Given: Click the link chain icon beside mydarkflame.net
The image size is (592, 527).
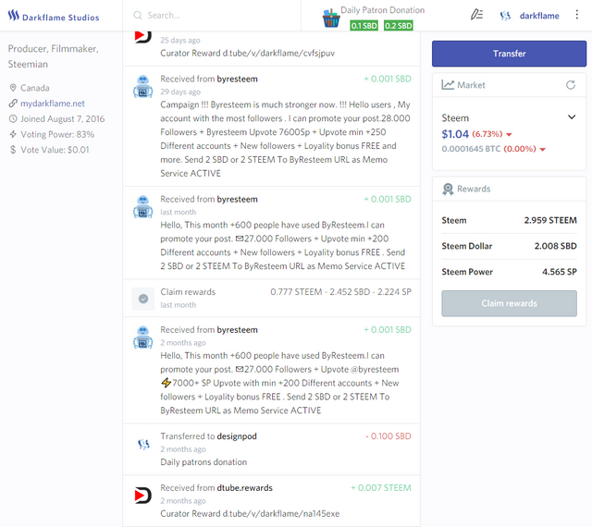Looking at the screenshot, I should [13, 103].
